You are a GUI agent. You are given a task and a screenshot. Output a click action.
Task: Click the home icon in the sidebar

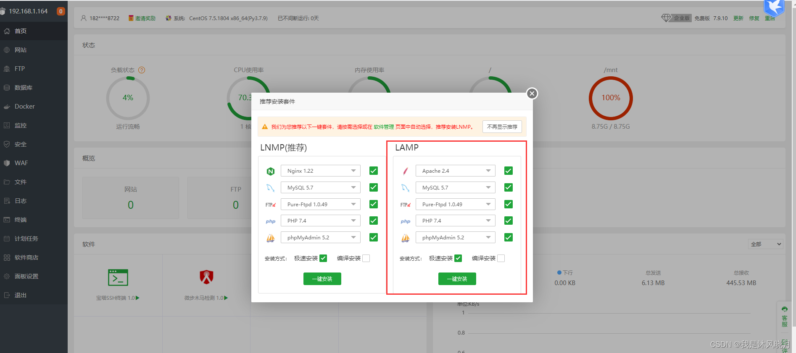tap(7, 31)
